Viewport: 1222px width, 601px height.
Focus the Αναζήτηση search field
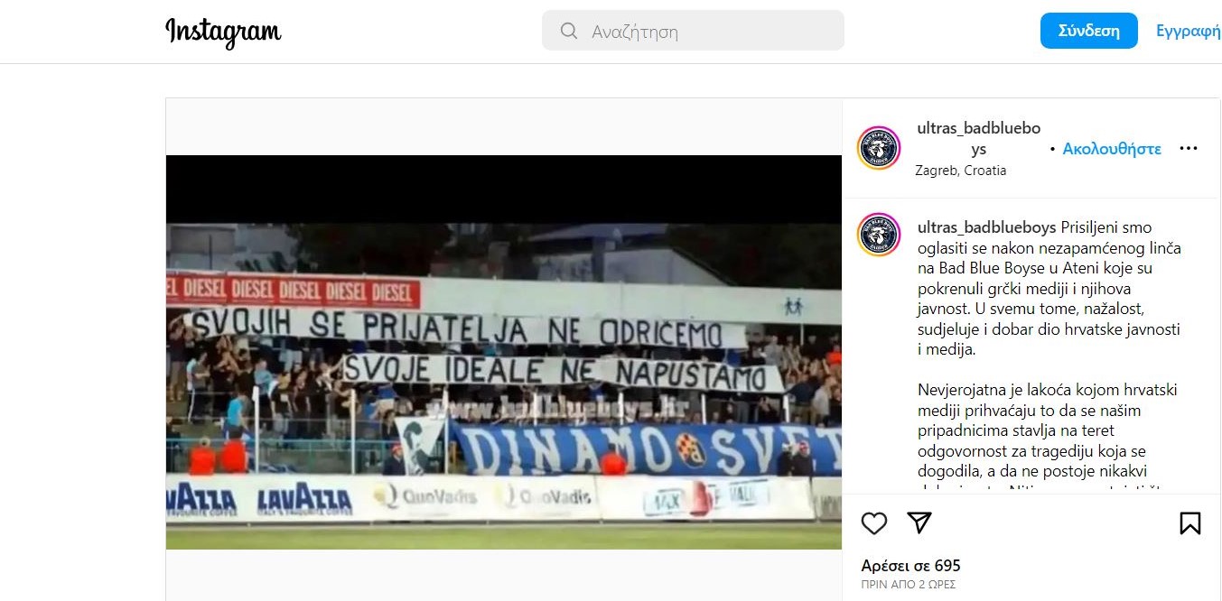point(693,31)
